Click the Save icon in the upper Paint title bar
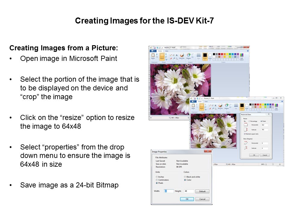Screen dimensions: 289x217 click(154, 48)
